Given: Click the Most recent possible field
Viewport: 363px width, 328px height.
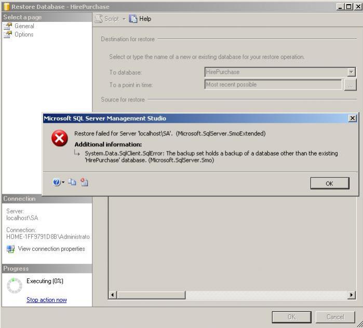Looking at the screenshot, I should [x=273, y=84].
